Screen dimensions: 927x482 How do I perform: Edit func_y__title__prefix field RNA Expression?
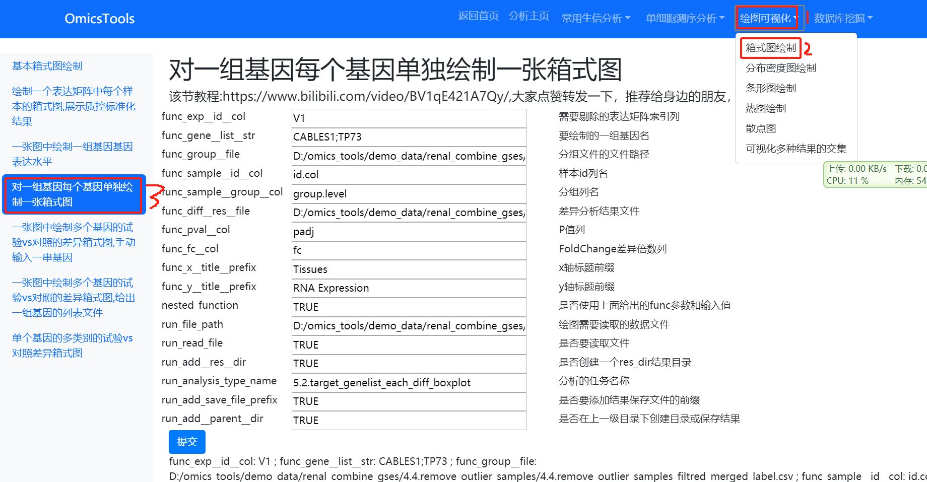pos(409,288)
